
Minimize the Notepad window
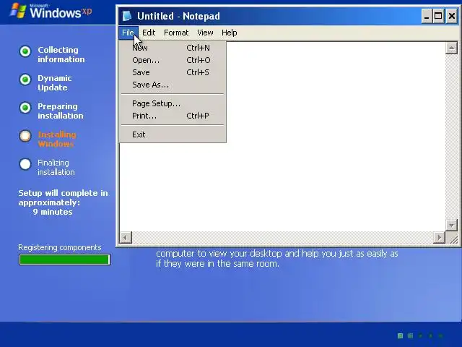tap(427, 16)
